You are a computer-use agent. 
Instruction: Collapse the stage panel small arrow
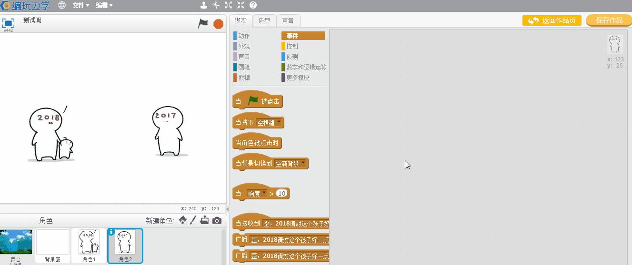[227, 209]
